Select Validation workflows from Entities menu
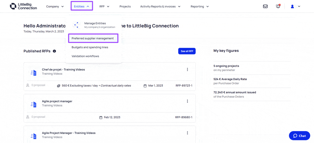314x143 pixels. pos(85,56)
